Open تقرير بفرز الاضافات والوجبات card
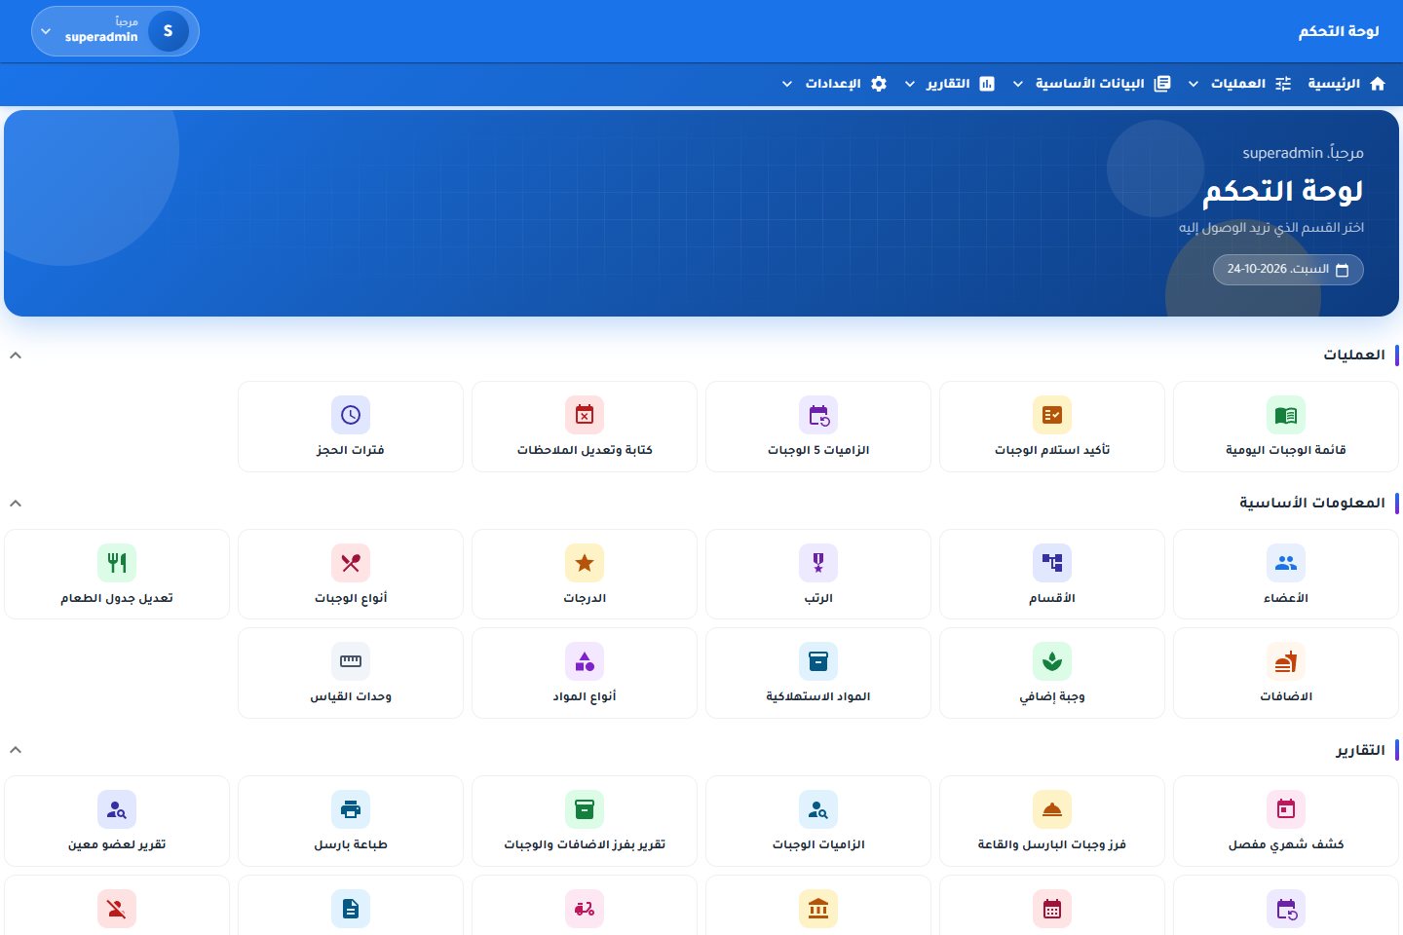This screenshot has height=935, width=1403. (585, 821)
